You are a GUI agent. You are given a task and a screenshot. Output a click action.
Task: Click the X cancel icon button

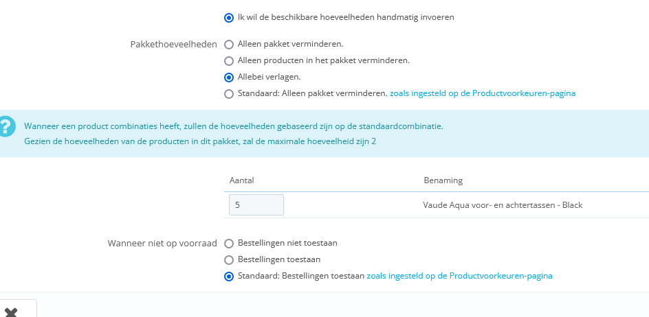10,311
